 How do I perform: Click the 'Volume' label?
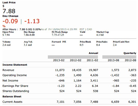click(6, 42)
